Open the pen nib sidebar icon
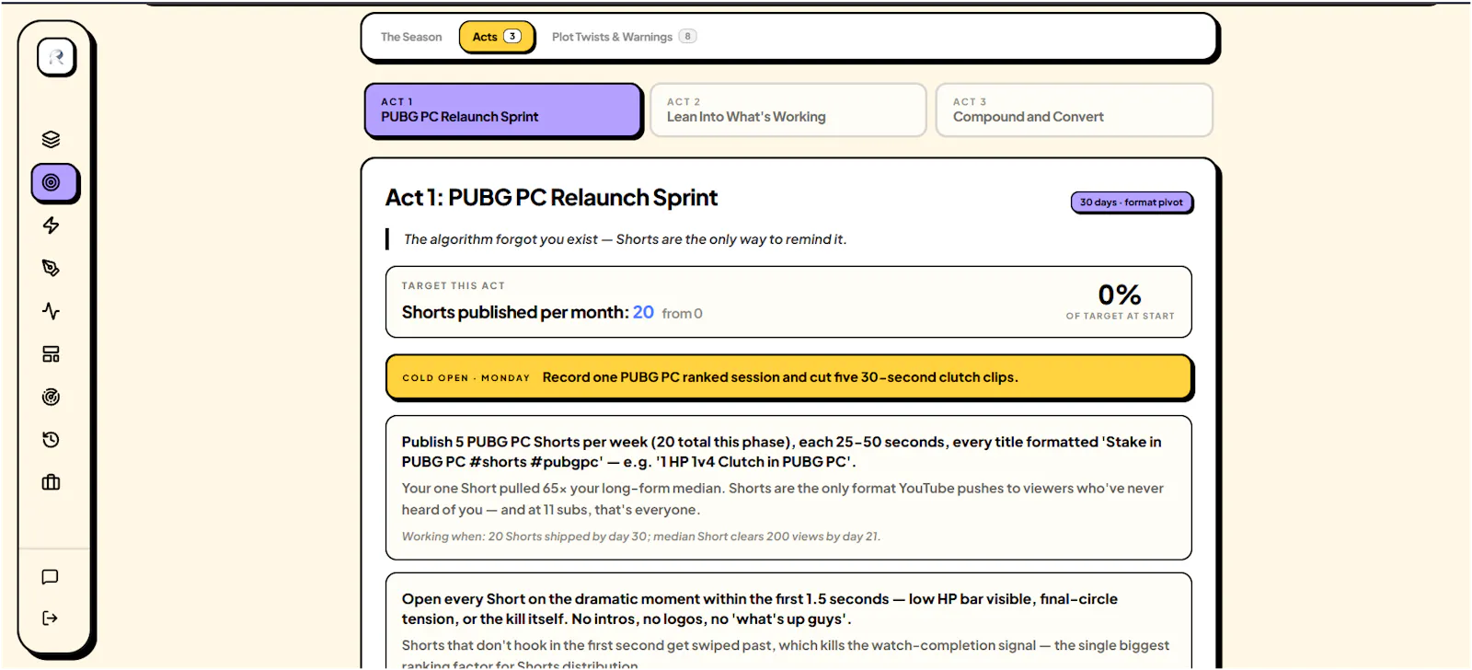Screen dimensions: 1472x670 (x=52, y=268)
